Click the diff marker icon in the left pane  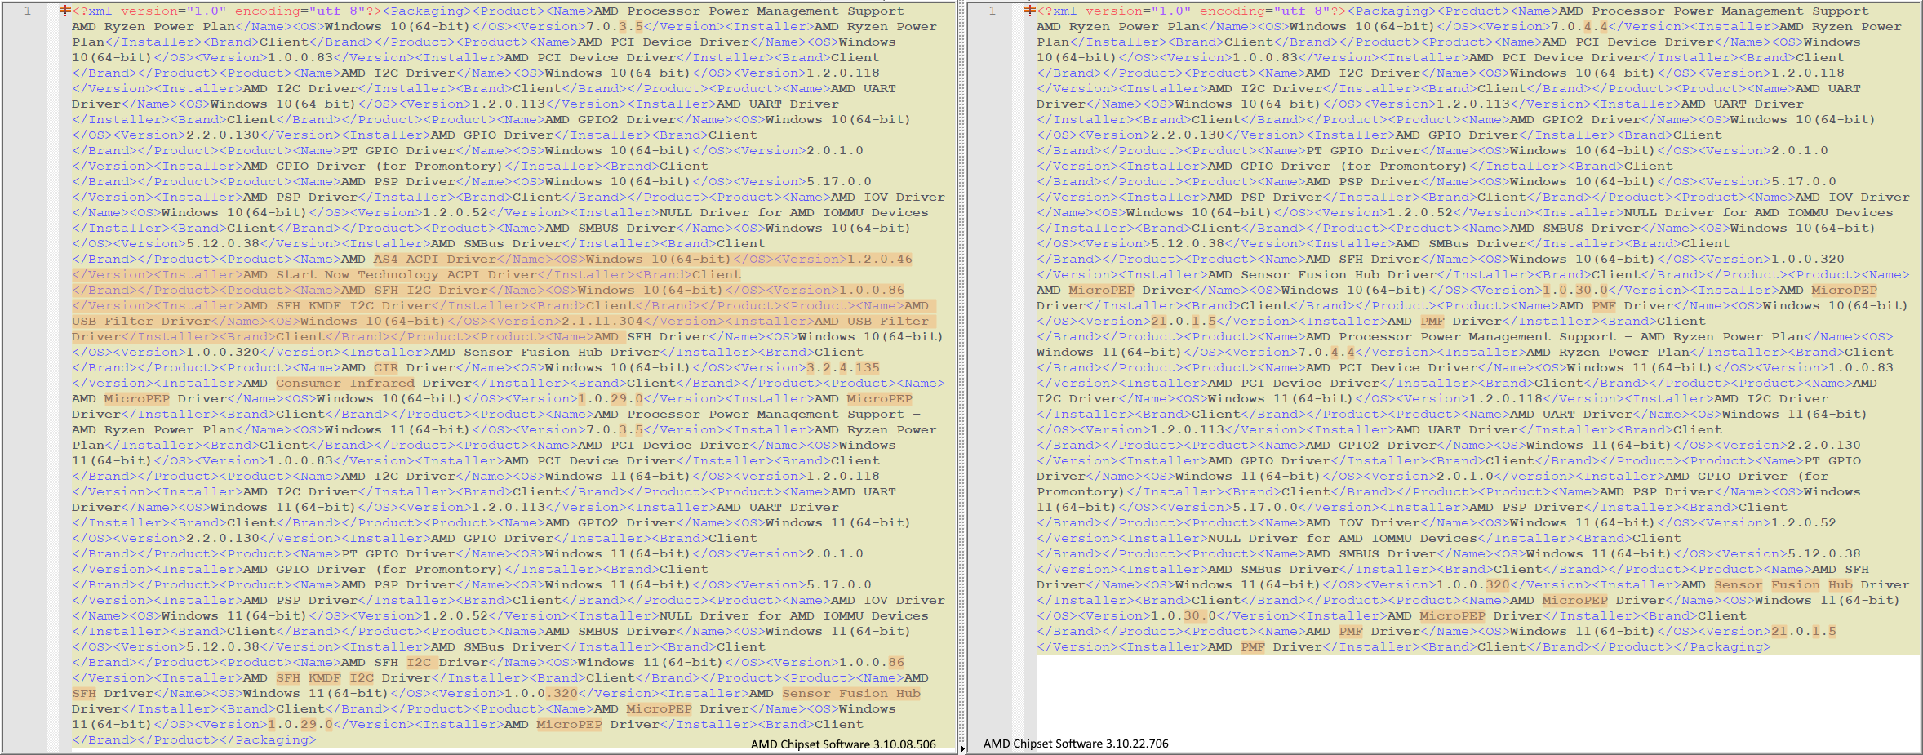65,11
